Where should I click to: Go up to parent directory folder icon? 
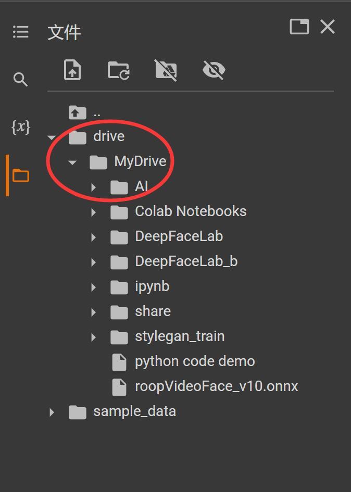pos(77,112)
